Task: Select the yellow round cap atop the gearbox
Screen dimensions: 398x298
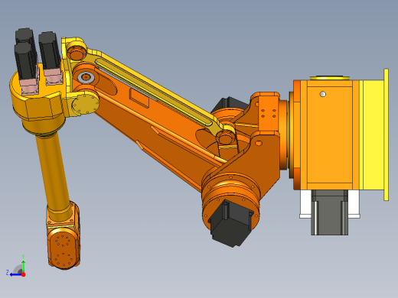Action: pyautogui.click(x=330, y=78)
